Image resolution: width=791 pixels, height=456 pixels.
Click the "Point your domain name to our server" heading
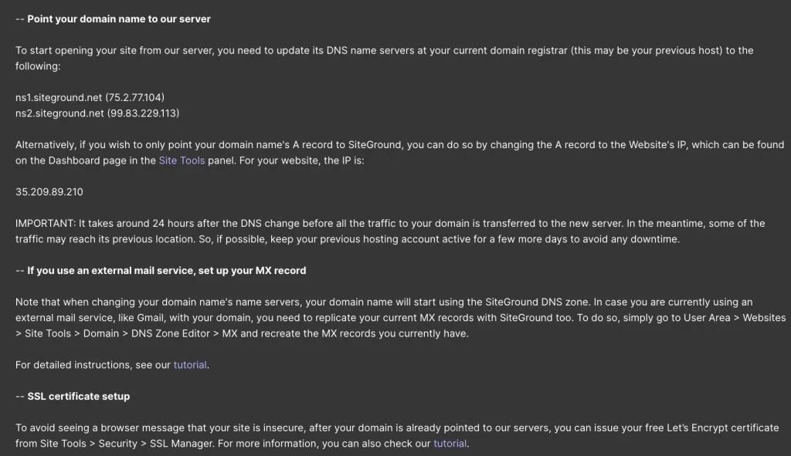click(119, 19)
